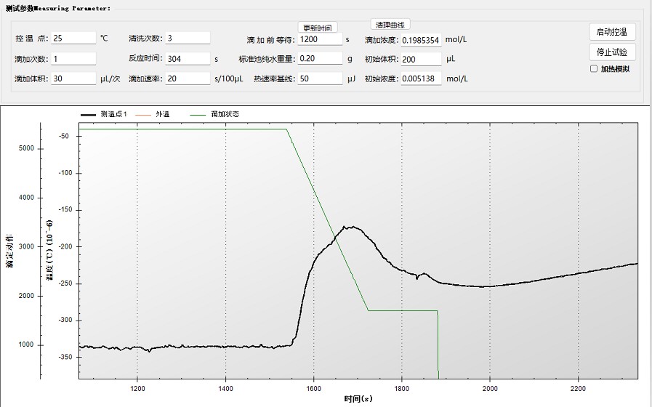The height and width of the screenshot is (407, 652).
Task: Edit the 反应时间 field showing 304
Action: click(188, 59)
